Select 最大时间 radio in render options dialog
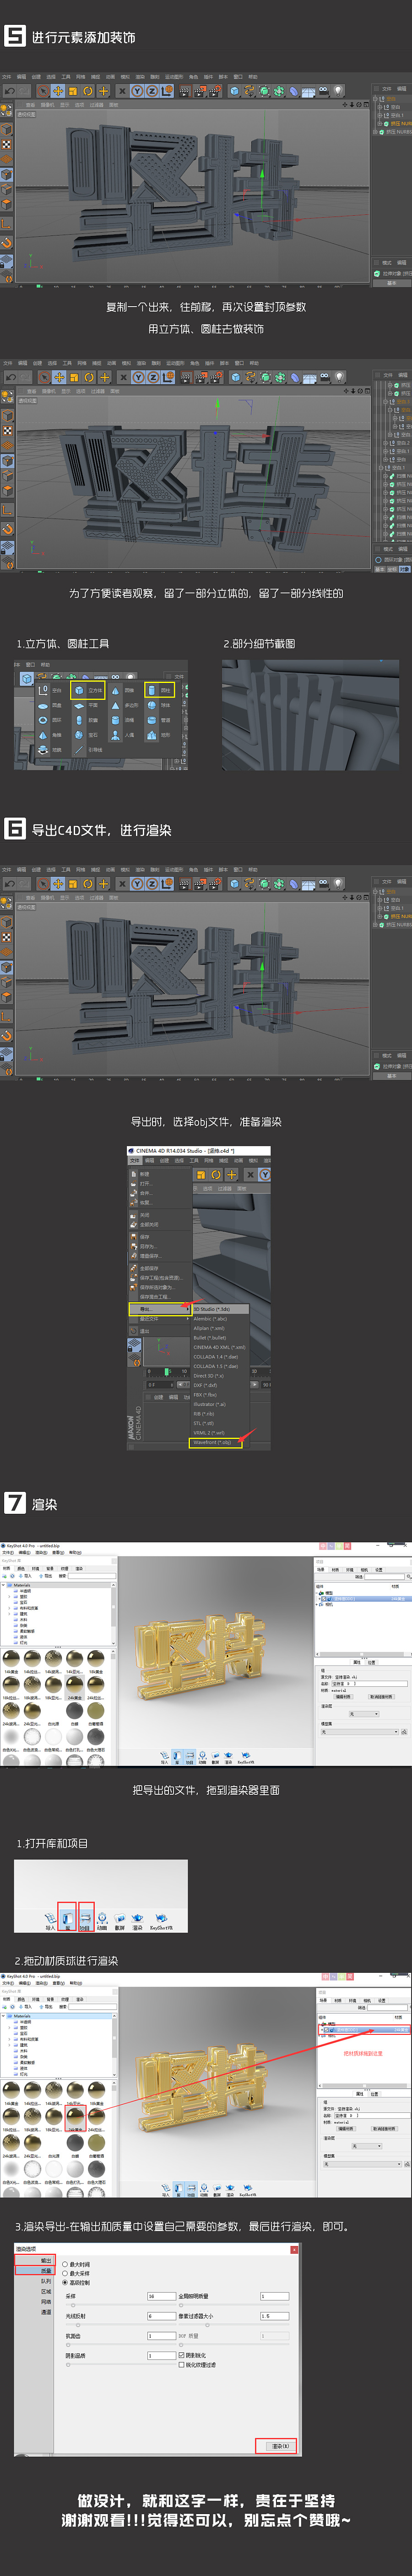This screenshot has height=2576, width=412. pyautogui.click(x=65, y=2264)
